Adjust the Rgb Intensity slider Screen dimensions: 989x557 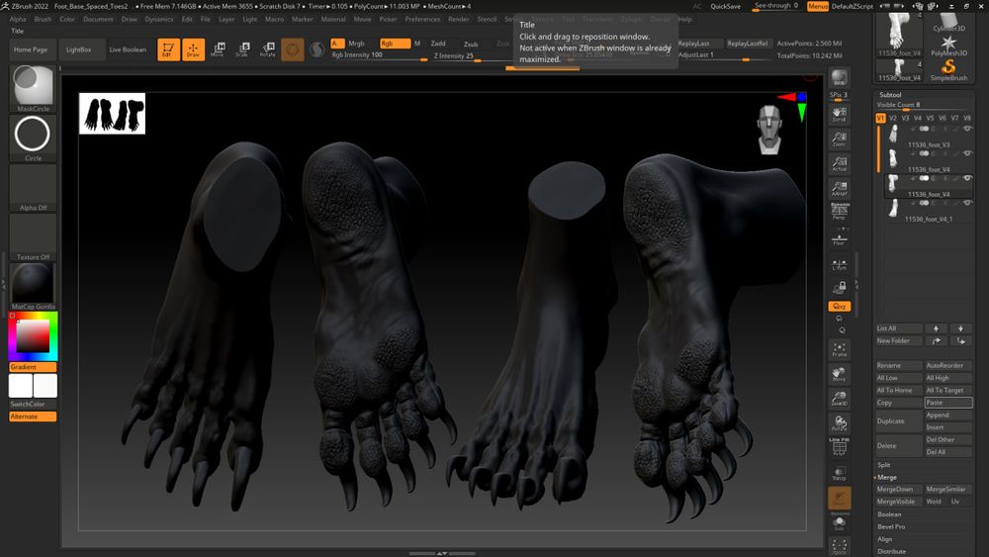379,55
